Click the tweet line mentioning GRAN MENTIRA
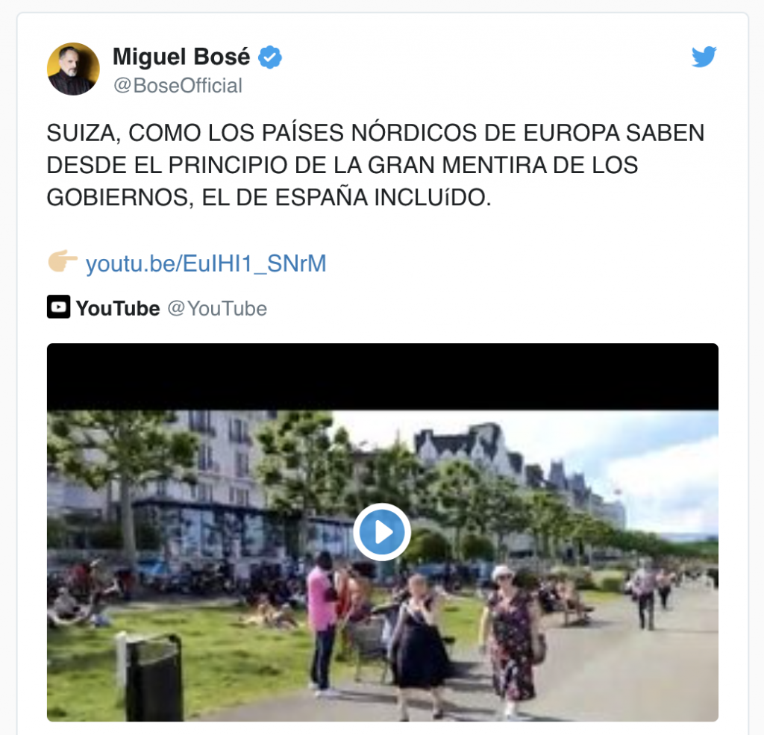 342,165
